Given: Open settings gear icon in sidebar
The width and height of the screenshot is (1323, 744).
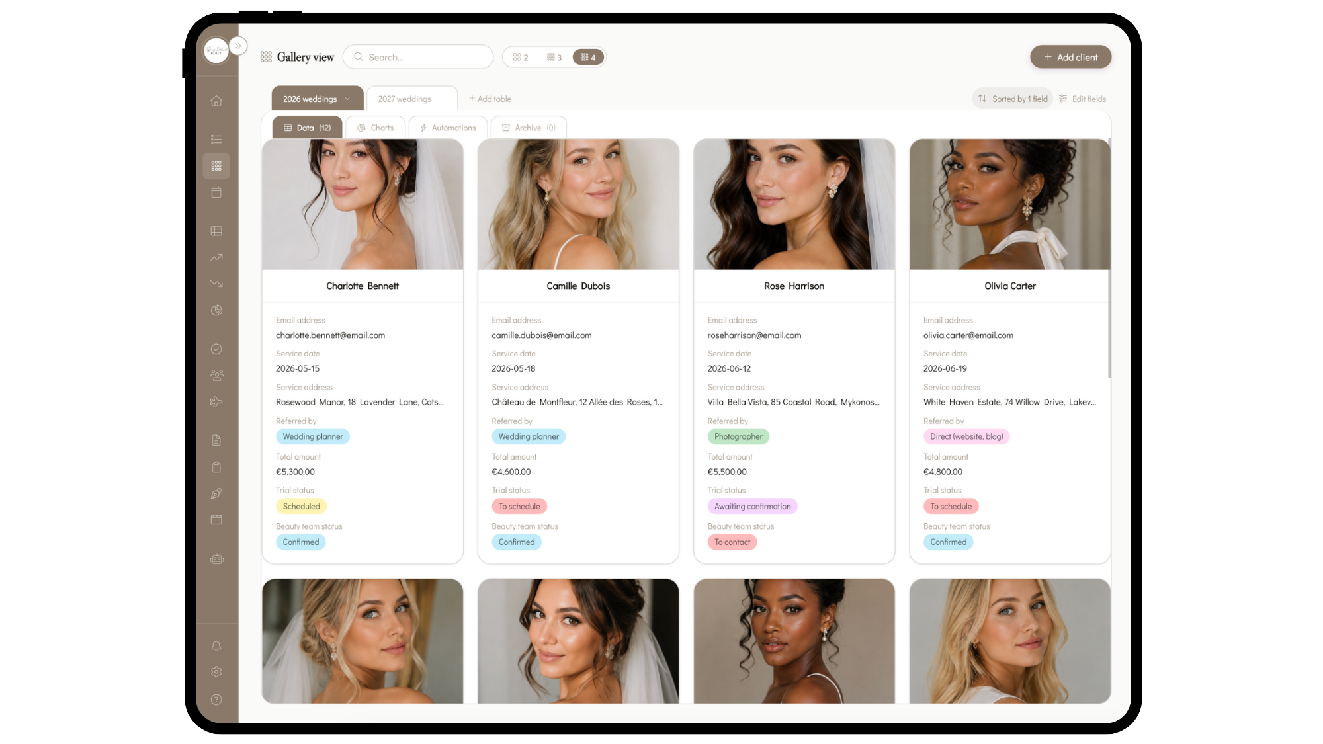Looking at the screenshot, I should 216,672.
